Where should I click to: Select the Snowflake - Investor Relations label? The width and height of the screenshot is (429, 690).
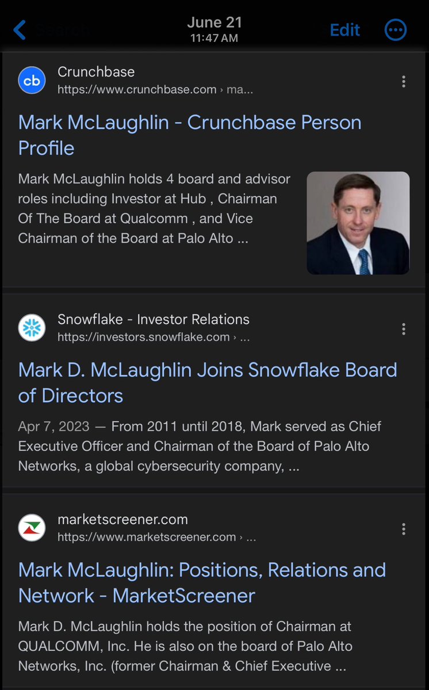tap(154, 319)
